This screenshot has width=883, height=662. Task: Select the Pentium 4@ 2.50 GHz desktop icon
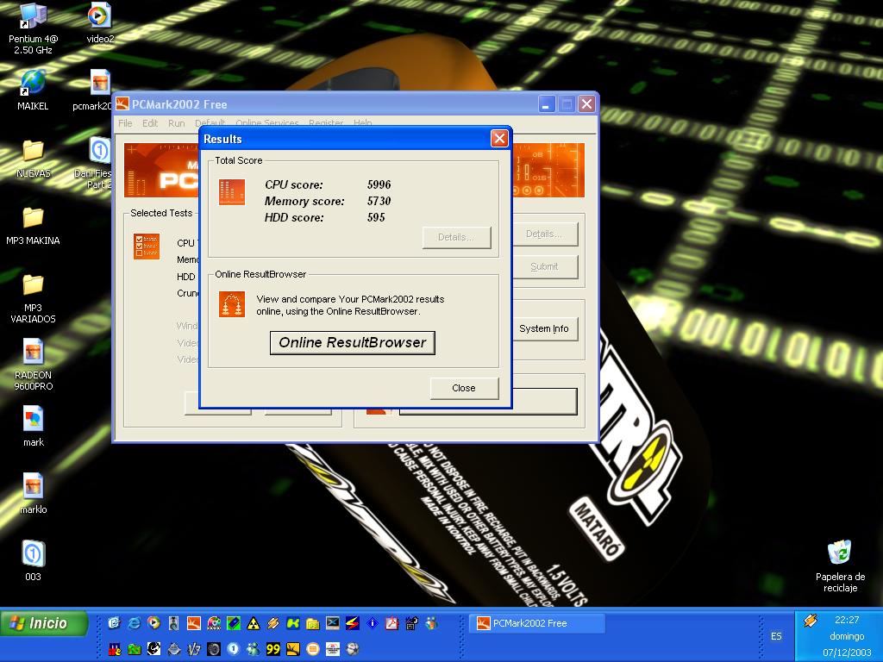point(34,29)
